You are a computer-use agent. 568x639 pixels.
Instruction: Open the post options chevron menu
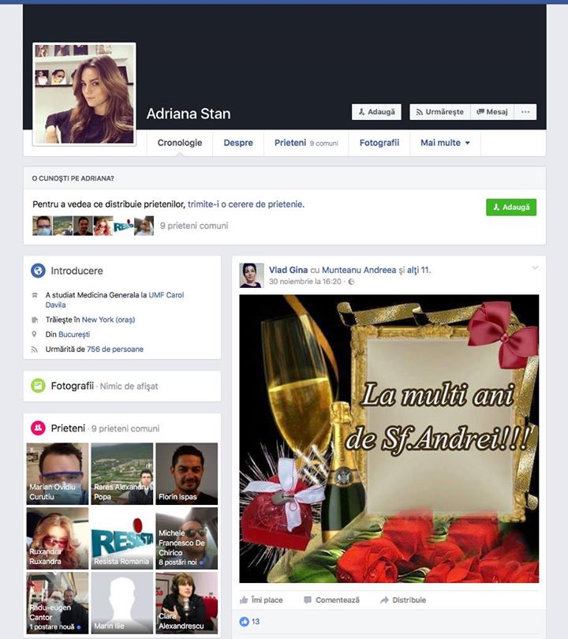535,268
